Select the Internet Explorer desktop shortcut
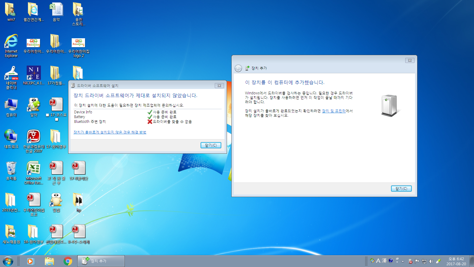 click(11, 46)
